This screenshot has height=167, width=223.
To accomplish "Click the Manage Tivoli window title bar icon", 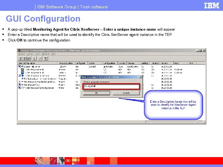I will tap(19, 50).
